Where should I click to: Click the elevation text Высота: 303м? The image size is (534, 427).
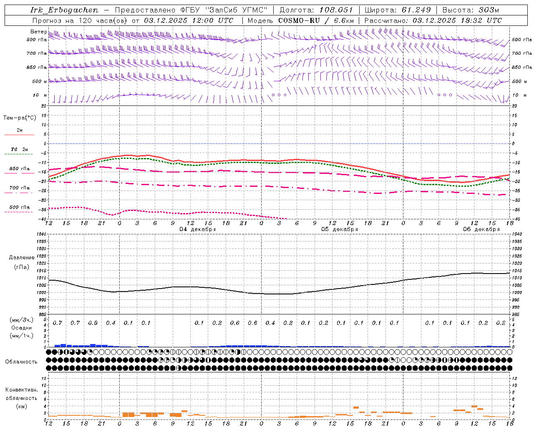point(471,10)
